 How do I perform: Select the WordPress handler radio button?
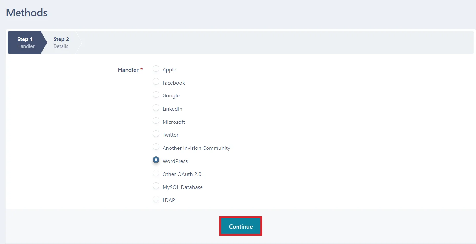coord(156,160)
